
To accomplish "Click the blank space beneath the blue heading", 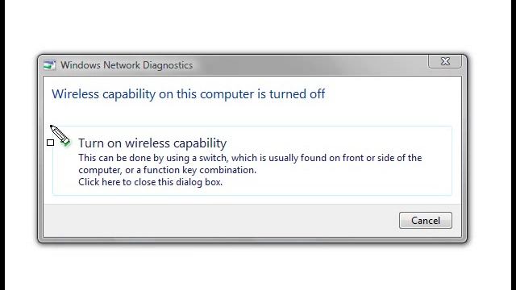I will [252, 114].
